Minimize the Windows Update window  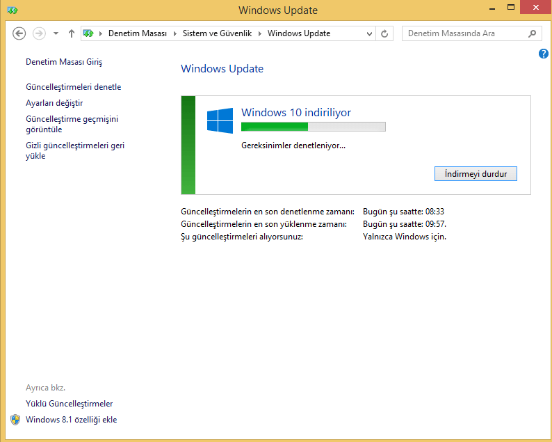(x=492, y=8)
